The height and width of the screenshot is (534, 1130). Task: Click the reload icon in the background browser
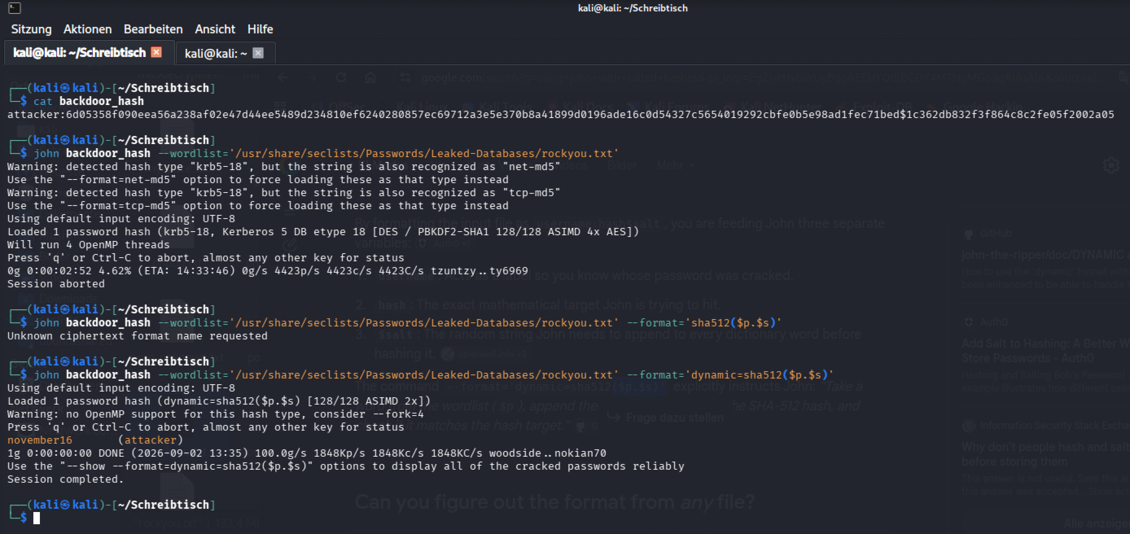341,78
